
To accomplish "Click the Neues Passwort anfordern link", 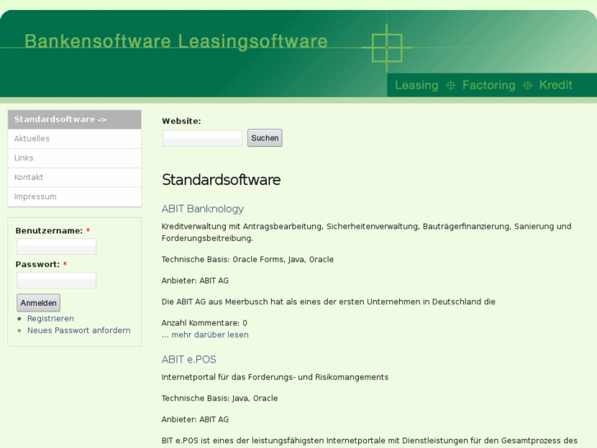I will coord(79,330).
